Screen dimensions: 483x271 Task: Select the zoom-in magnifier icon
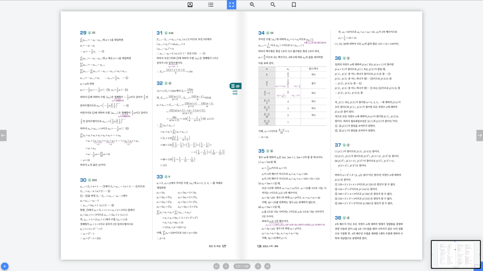pyautogui.click(x=252, y=5)
